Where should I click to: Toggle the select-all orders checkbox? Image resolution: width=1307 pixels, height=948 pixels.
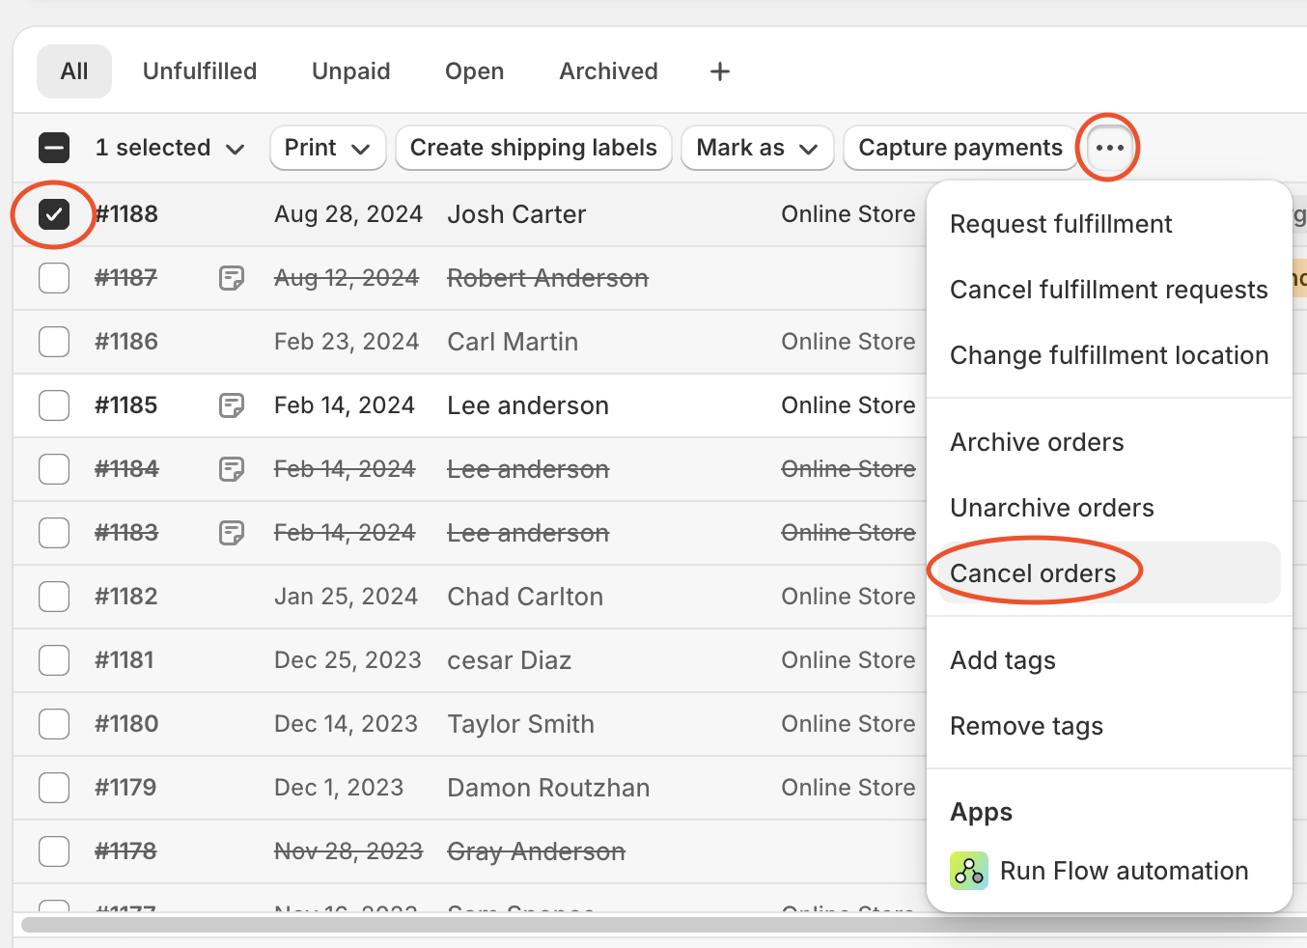point(54,148)
